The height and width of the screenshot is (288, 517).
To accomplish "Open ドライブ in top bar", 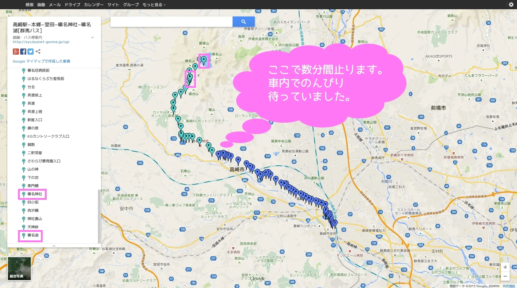I will coord(72,5).
